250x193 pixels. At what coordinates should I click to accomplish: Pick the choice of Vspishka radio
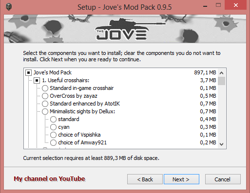click(x=53, y=135)
